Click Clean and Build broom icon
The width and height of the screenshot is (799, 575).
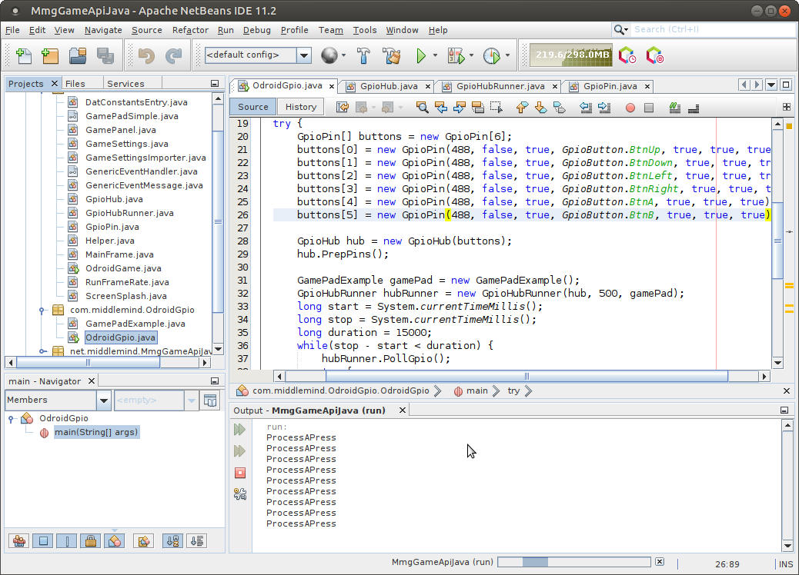391,55
